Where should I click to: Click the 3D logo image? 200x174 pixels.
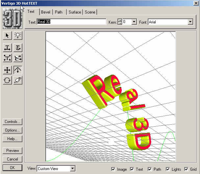[12, 18]
